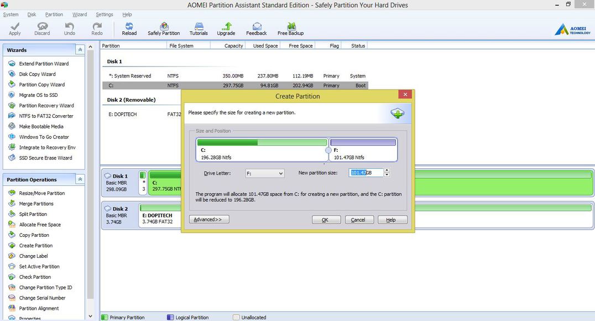Click the New partition size field
Viewport: 595px width, 321px height.
(366, 173)
